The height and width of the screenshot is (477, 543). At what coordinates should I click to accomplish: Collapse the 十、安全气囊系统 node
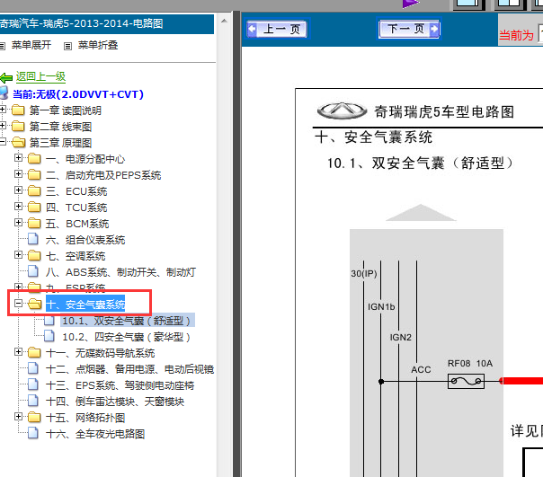pyautogui.click(x=18, y=304)
